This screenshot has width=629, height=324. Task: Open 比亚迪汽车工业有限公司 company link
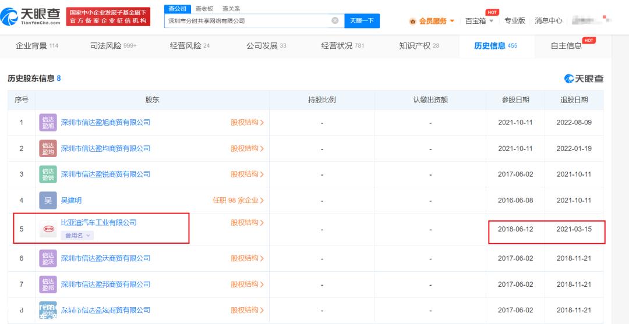98,222
